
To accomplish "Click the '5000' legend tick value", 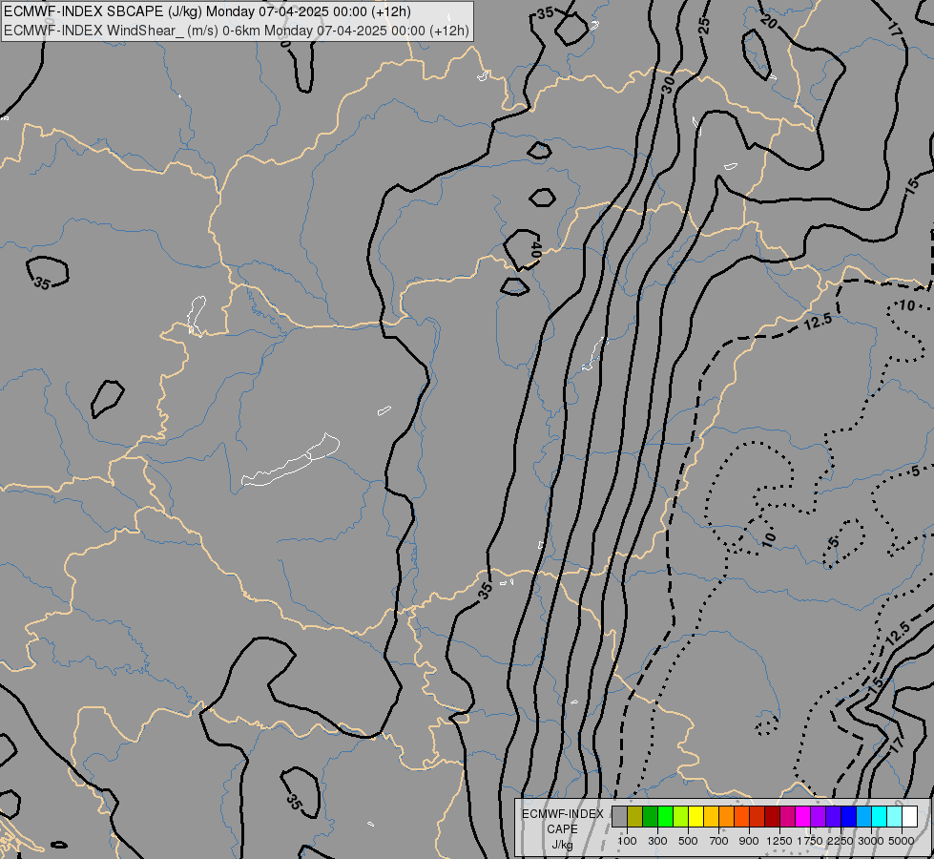I will coord(902,841).
